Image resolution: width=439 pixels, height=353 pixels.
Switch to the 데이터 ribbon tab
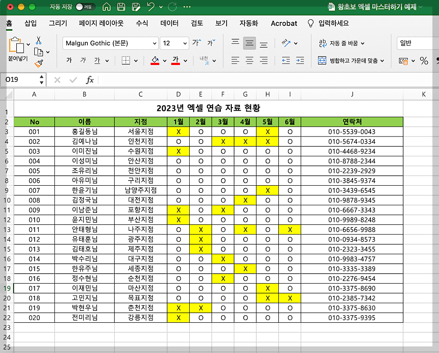tap(169, 24)
